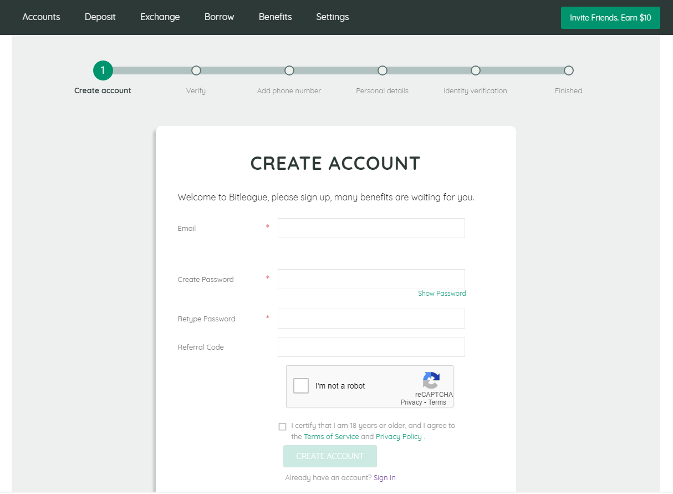Open the Accounts menu item
This screenshot has width=673, height=494.
click(41, 17)
